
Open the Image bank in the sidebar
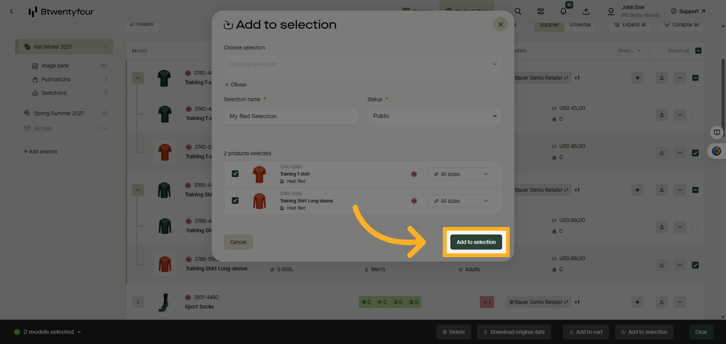(x=55, y=65)
